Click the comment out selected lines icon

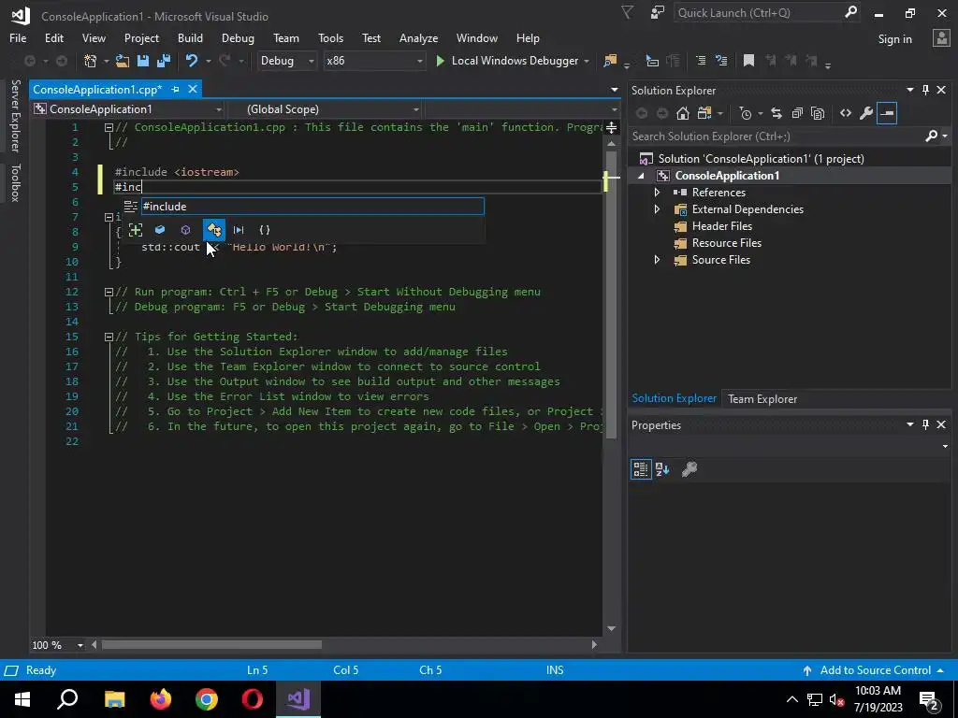[700, 61]
